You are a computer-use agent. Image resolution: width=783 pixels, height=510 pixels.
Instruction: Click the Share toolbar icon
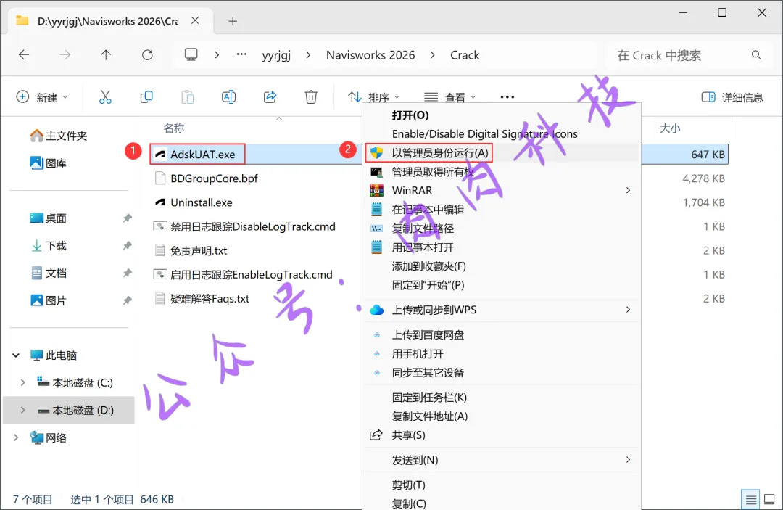pyautogui.click(x=270, y=97)
